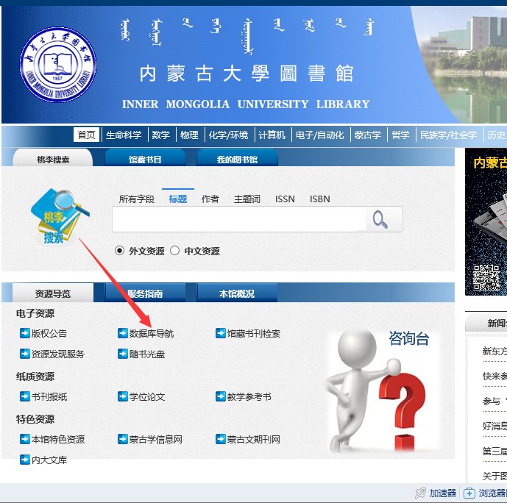
Task: Click the 加速器 status bar text
Action: 443,493
